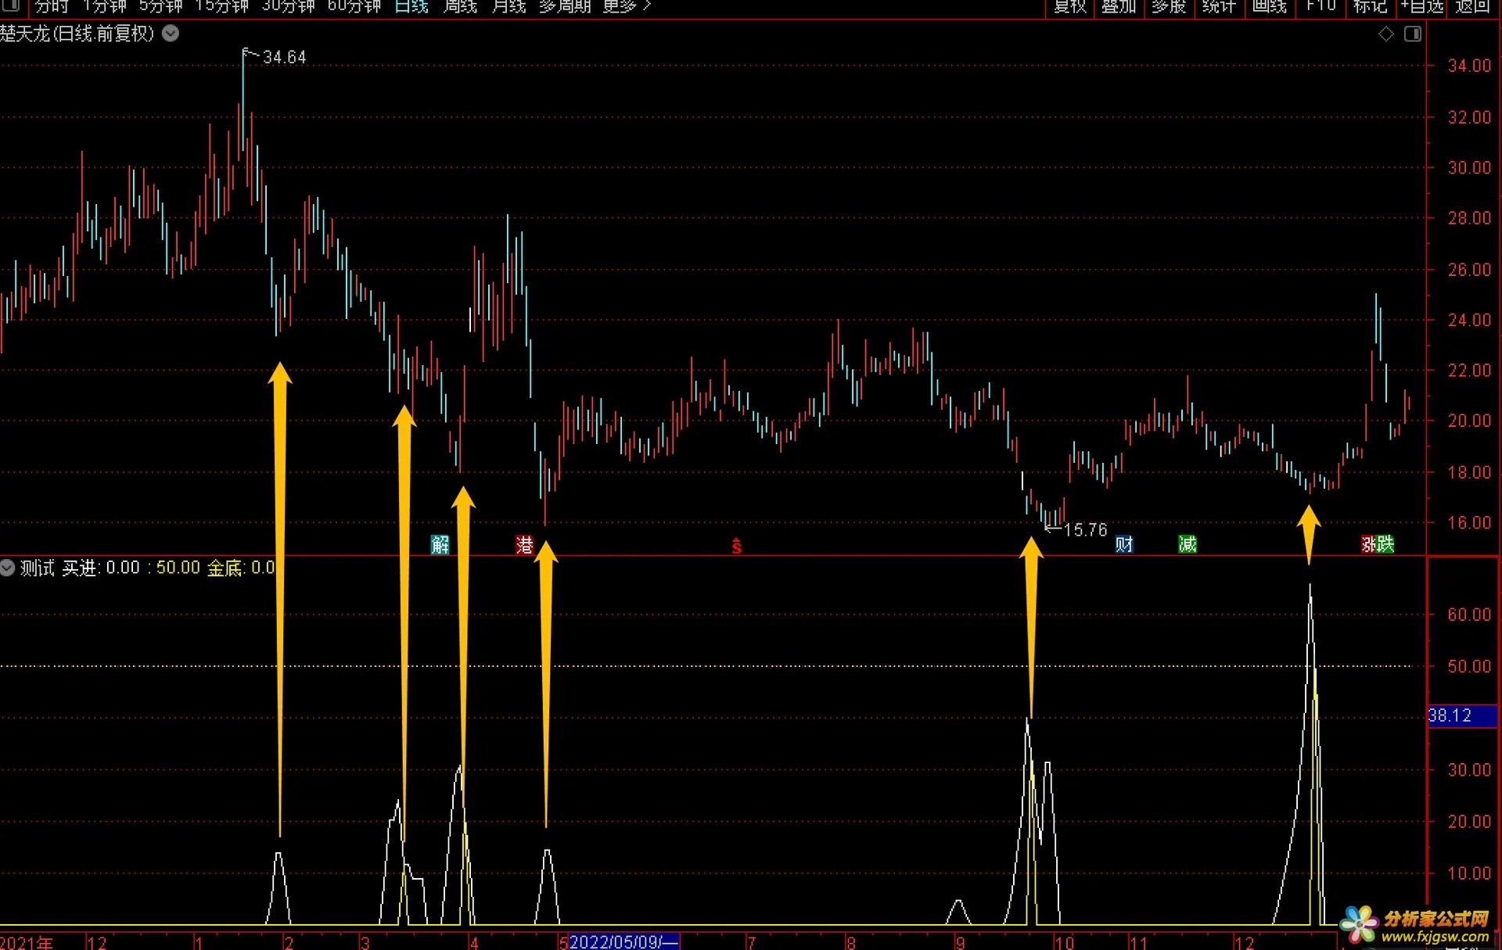Click the 34.00 price axis label

click(x=1469, y=66)
